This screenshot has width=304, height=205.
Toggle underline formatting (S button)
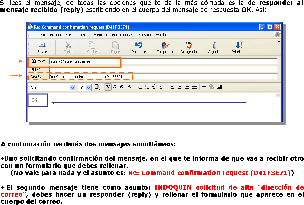tap(122, 87)
